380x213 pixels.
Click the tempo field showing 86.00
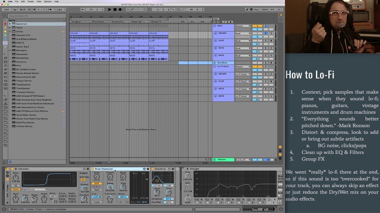click(23, 9)
